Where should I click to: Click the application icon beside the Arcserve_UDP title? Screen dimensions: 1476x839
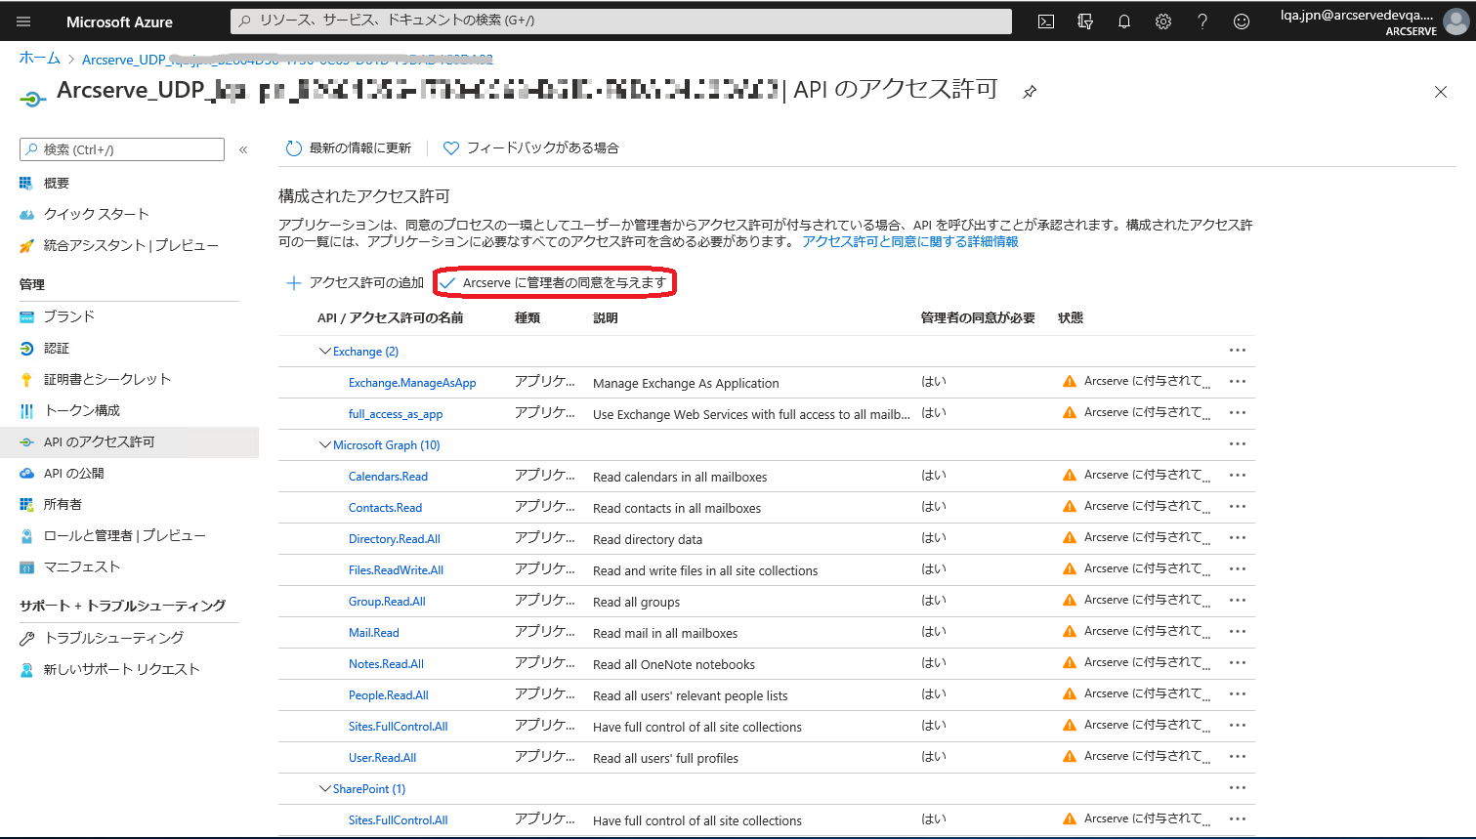click(32, 99)
